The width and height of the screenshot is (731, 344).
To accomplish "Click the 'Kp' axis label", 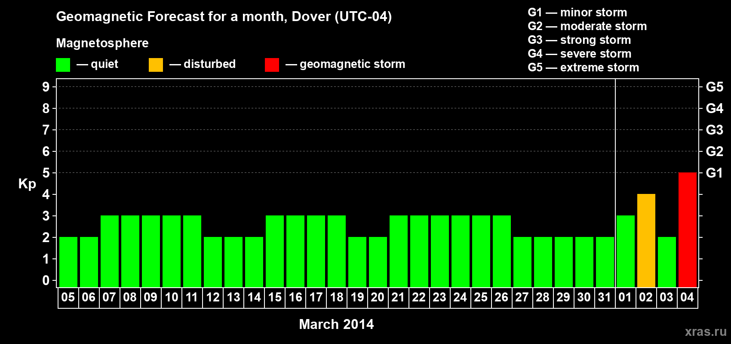I will 27,184.
